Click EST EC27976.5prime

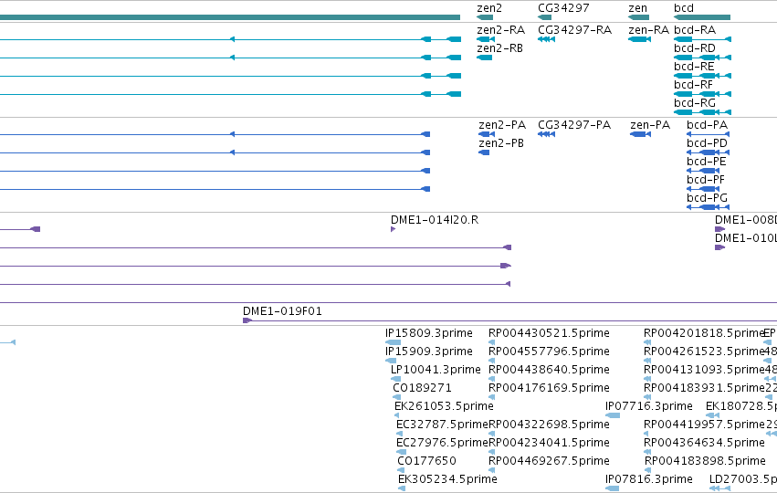443,444
